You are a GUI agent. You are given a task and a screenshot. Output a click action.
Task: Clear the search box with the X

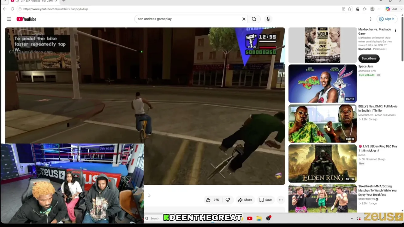[244, 19]
